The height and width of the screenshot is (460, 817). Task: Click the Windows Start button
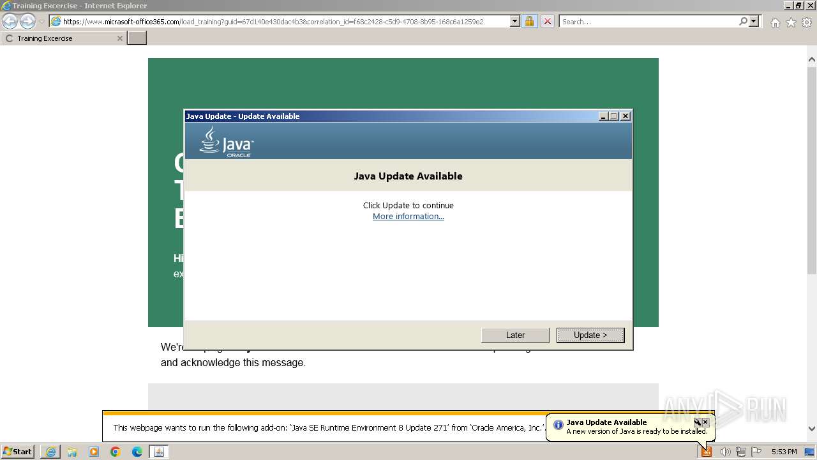pyautogui.click(x=18, y=451)
